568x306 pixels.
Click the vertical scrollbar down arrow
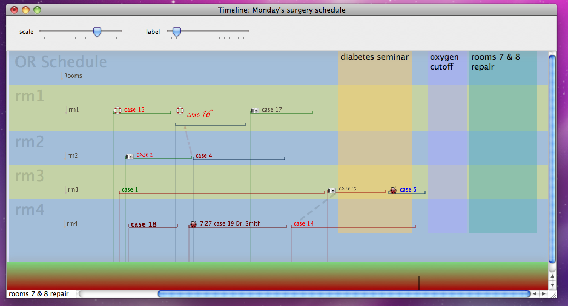tap(552, 285)
